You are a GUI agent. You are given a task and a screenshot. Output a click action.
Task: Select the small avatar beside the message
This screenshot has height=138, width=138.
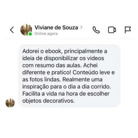click(x=10, y=103)
